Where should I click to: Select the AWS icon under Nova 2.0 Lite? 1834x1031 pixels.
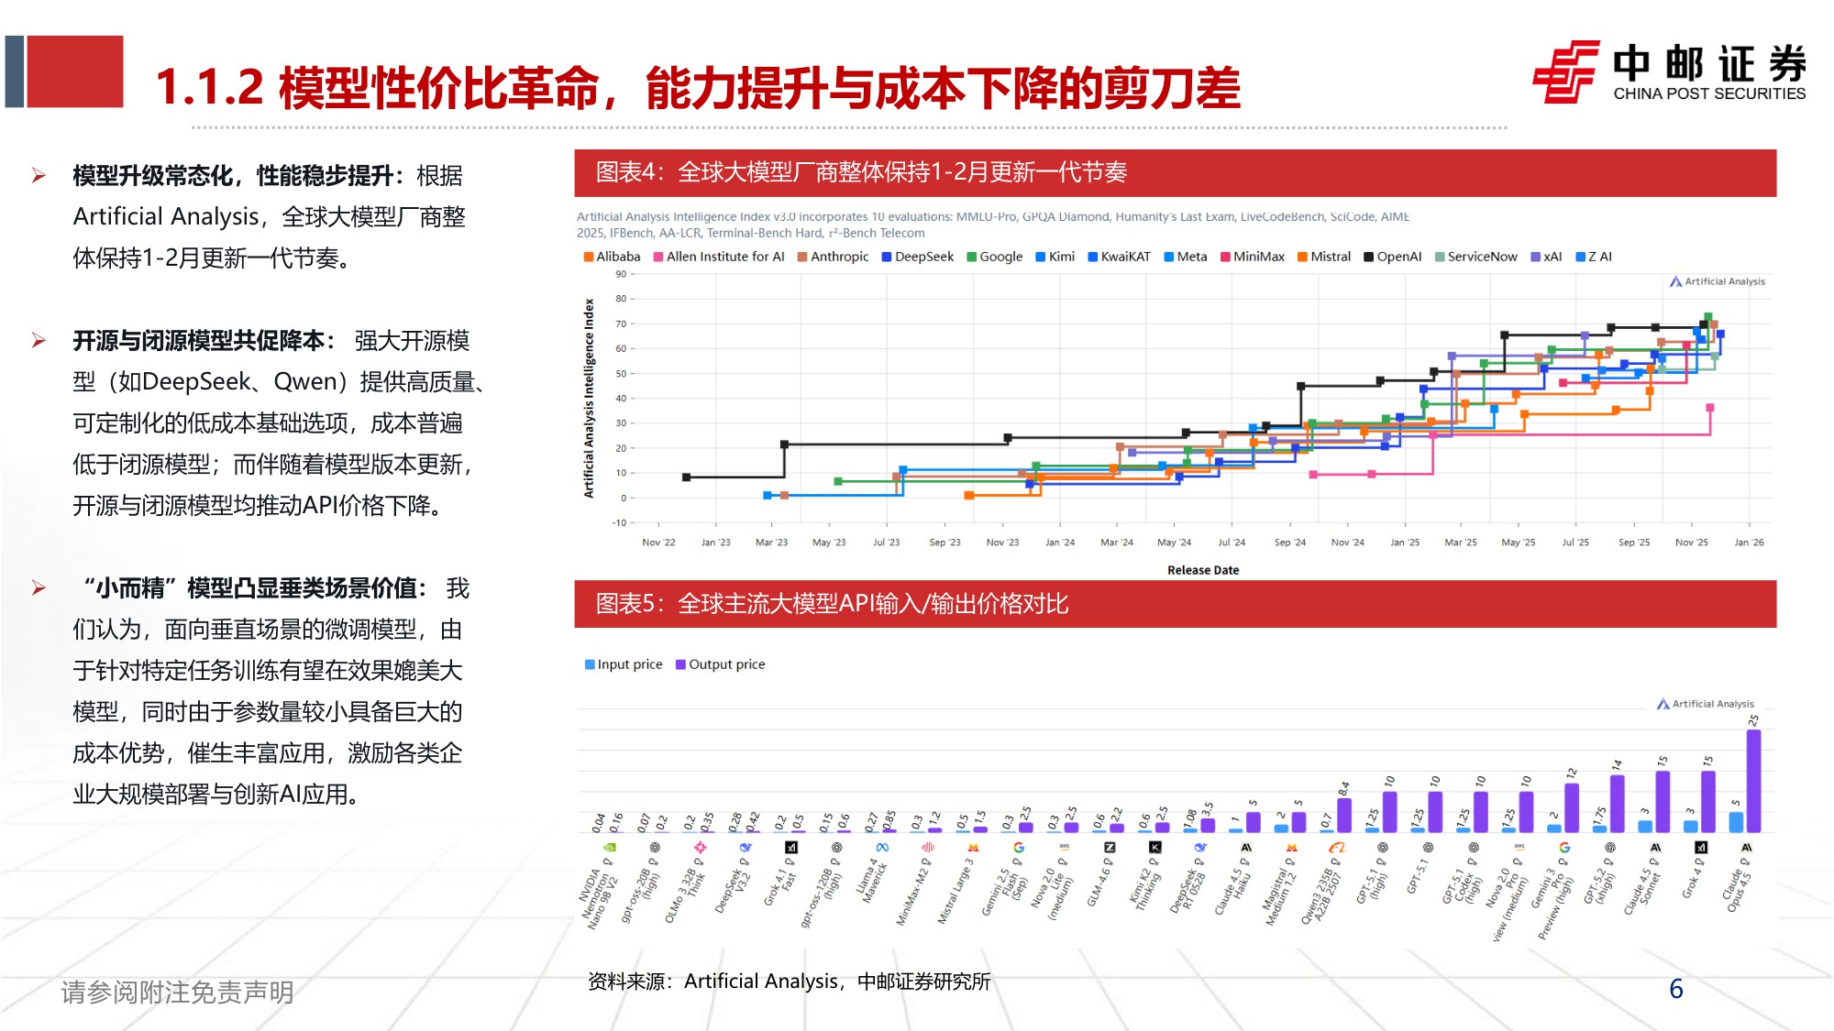click(x=1065, y=847)
